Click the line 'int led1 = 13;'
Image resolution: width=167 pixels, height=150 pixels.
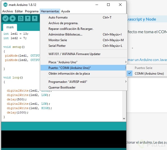pos(16,34)
